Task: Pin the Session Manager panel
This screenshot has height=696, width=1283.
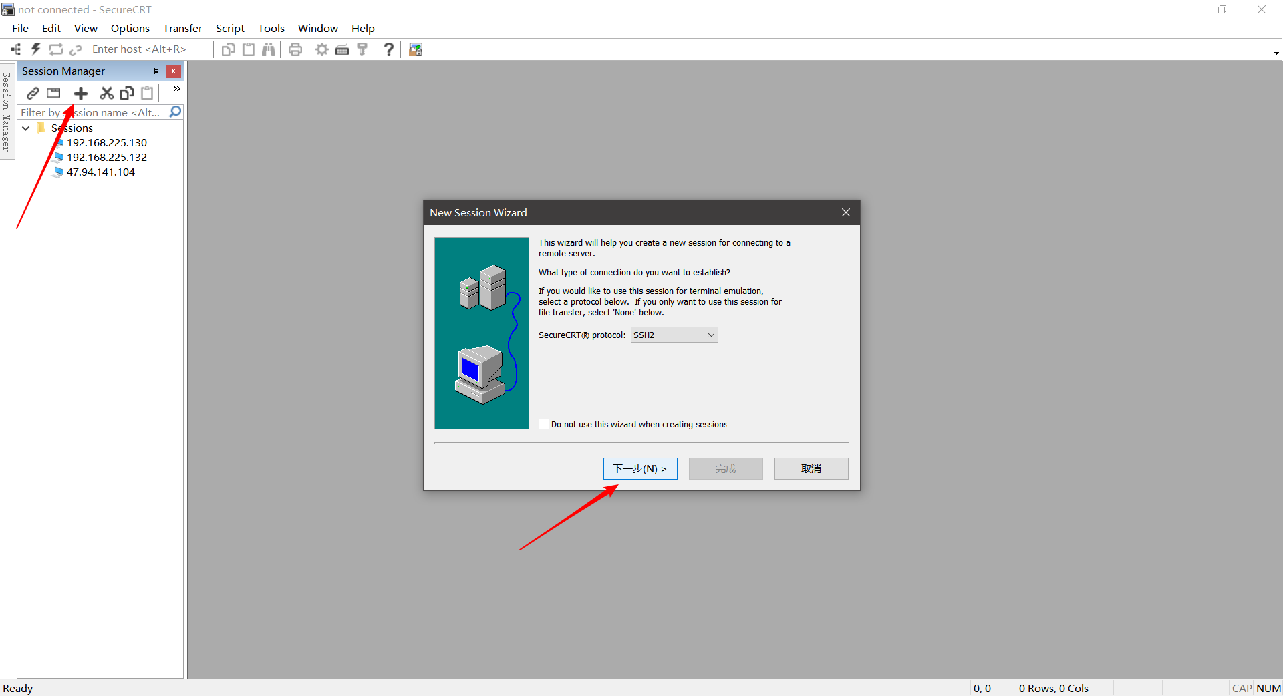Action: coord(155,71)
